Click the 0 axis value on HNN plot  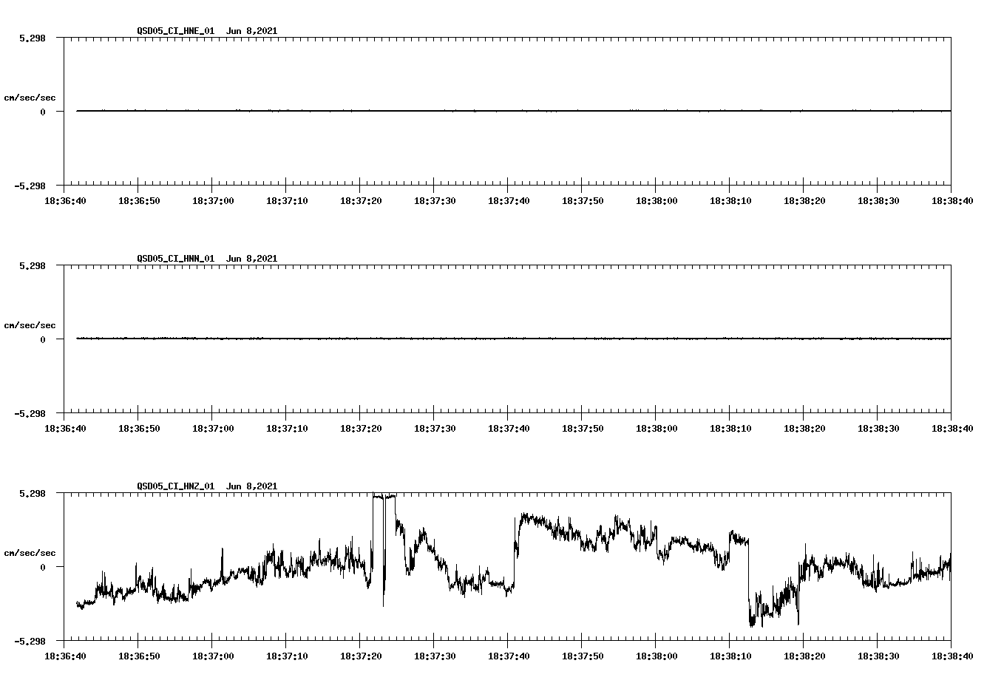point(43,339)
